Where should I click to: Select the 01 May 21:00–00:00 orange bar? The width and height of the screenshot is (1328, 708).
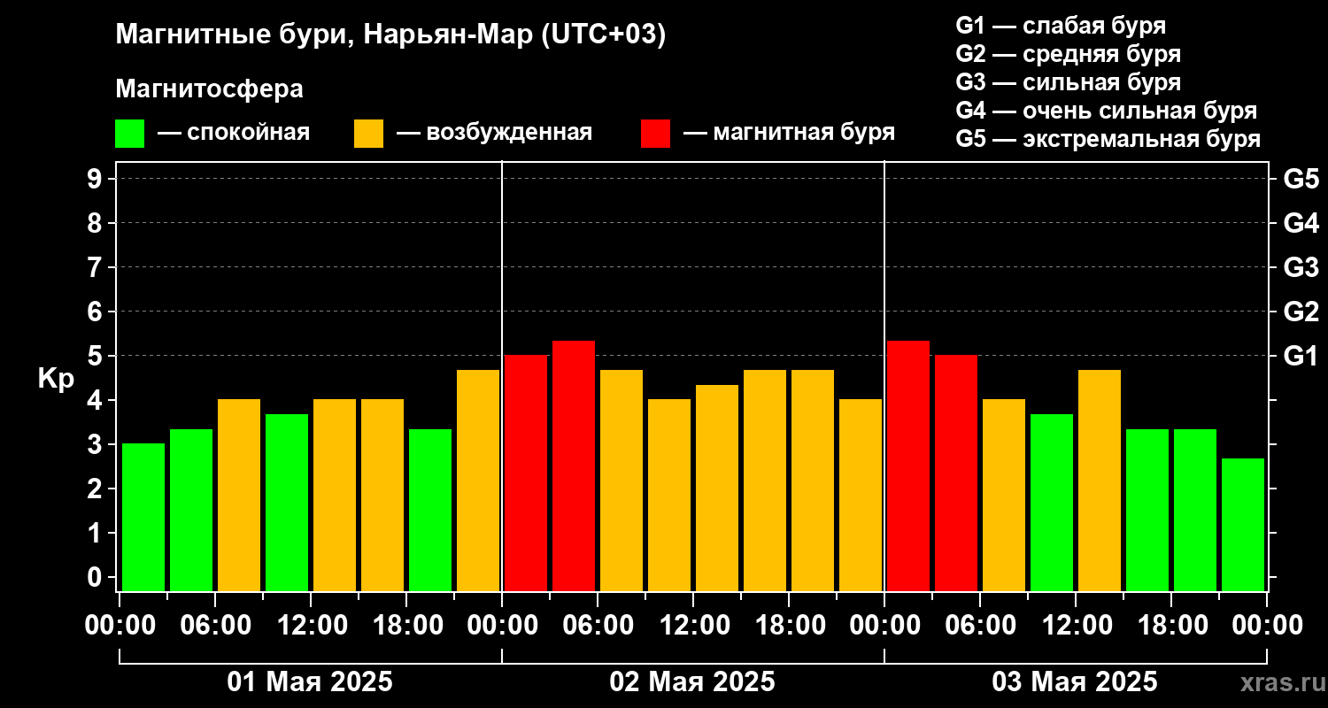pos(478,481)
